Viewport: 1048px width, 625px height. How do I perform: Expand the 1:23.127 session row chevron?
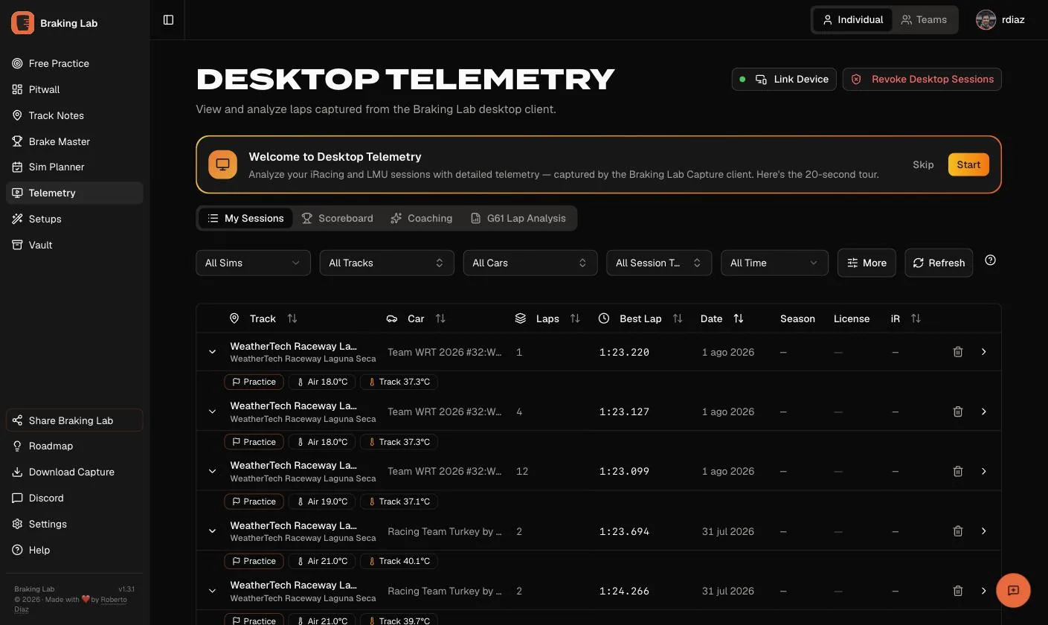(x=212, y=411)
